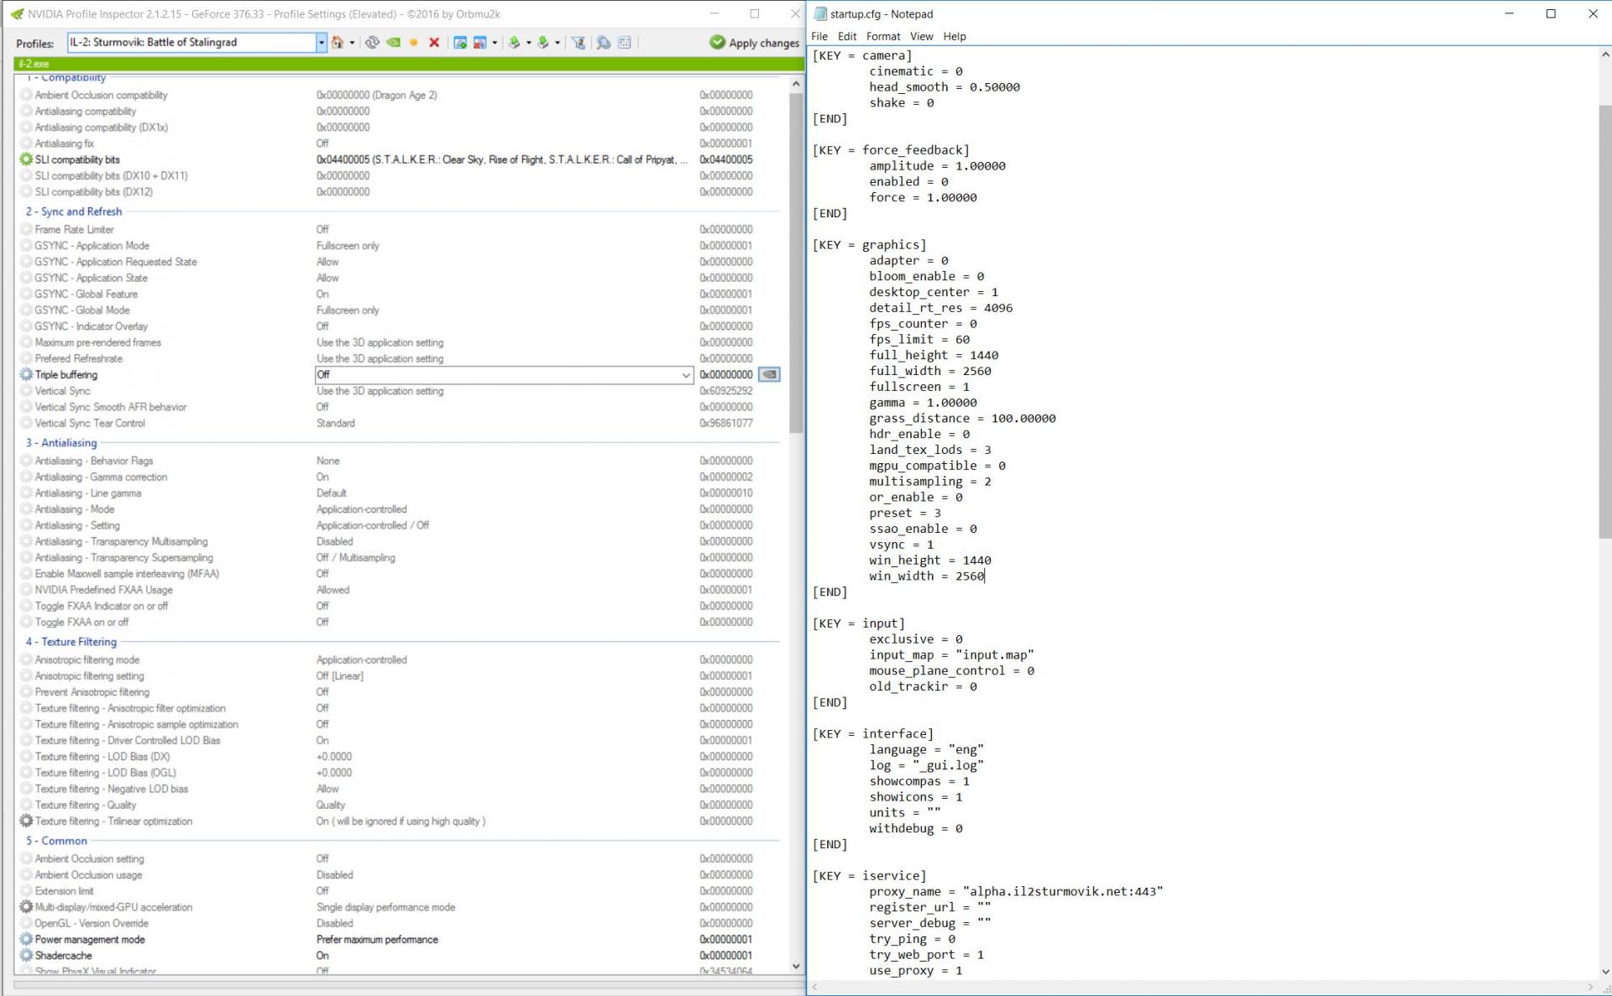
Task: Click the refresh profile settings icon
Action: [x=372, y=43]
